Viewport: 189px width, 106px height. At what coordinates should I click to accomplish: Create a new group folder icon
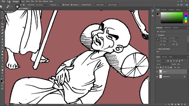(179, 104)
